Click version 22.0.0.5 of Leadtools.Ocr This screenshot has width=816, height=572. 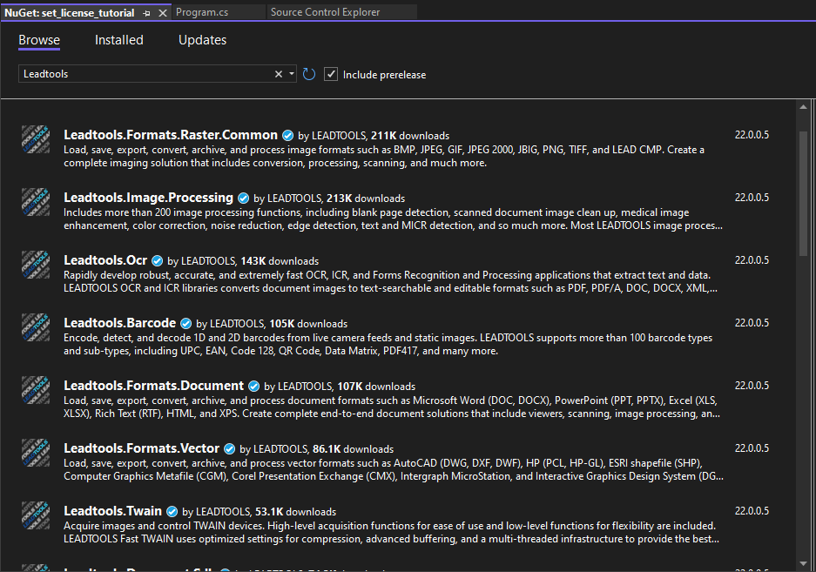tap(752, 260)
